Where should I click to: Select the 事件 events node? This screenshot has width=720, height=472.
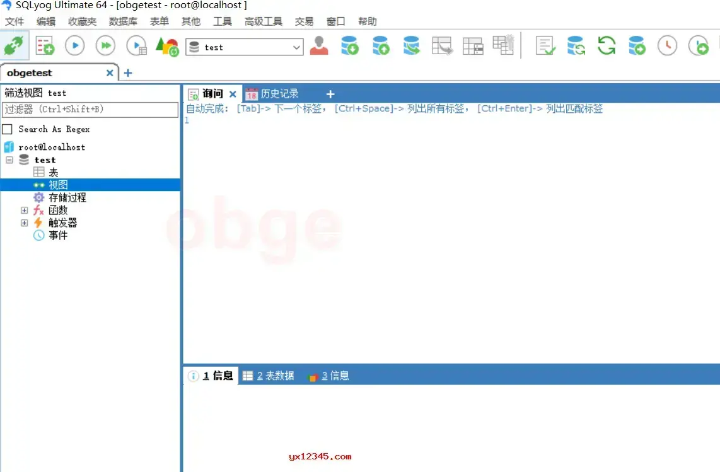58,236
